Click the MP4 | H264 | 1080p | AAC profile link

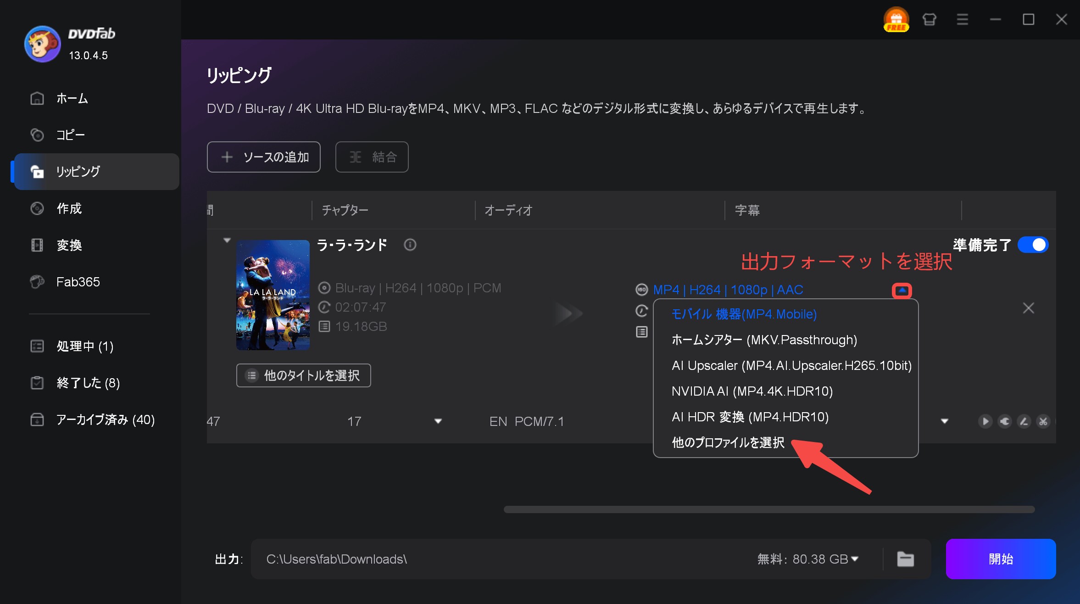point(728,290)
